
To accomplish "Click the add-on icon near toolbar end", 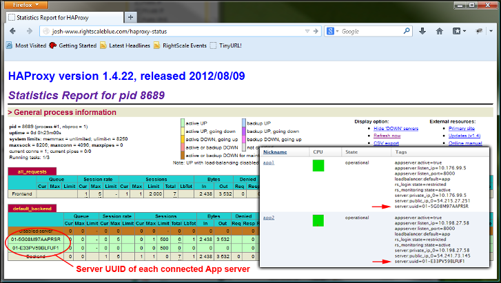I will point(479,31).
